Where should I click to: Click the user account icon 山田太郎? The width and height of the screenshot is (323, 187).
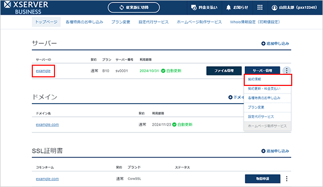(x=274, y=8)
